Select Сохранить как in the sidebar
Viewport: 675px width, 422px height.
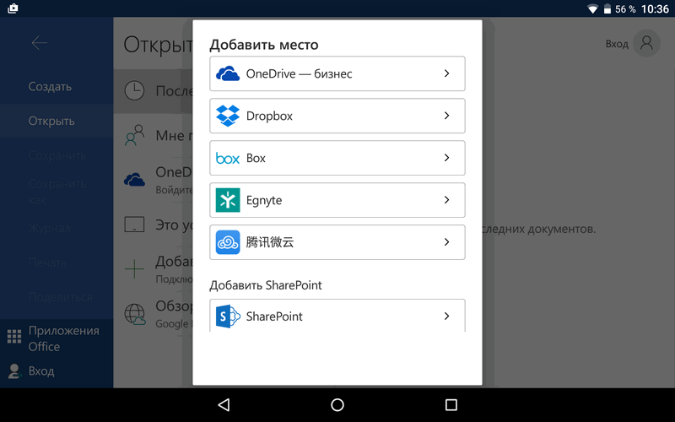57,192
